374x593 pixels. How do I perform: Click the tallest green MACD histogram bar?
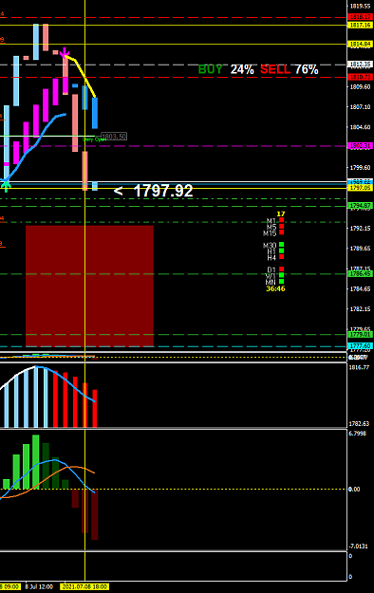point(35,462)
